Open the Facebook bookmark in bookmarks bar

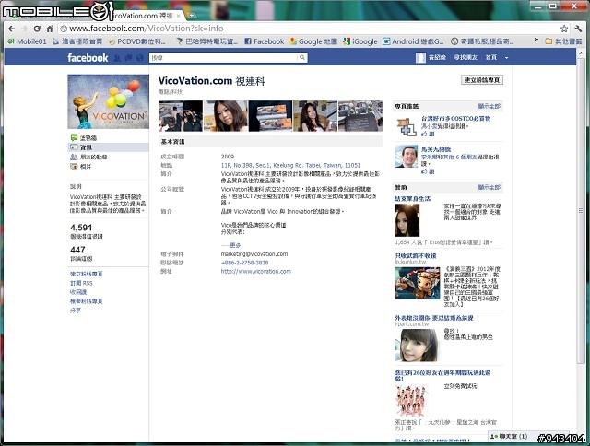(265, 41)
